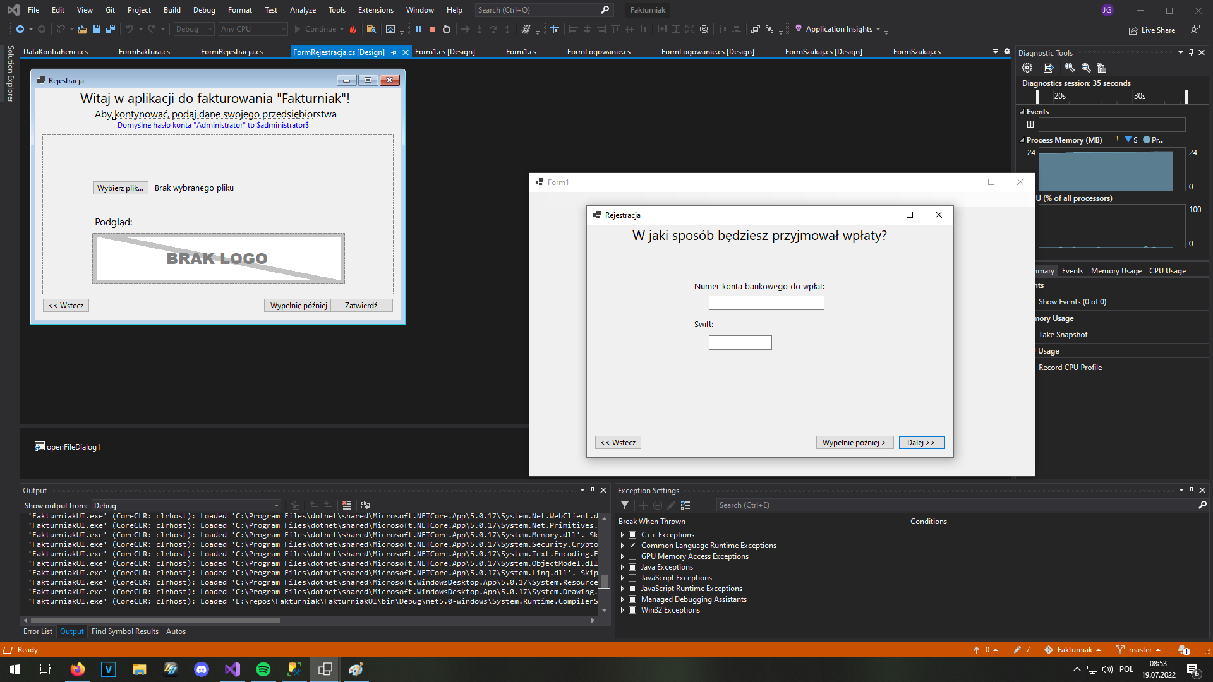
Task: Switch to Error List tab
Action: coord(38,631)
